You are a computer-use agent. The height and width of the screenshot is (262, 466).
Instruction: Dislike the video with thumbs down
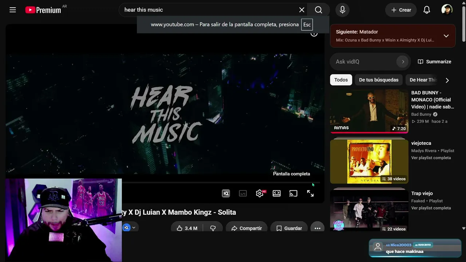(213, 228)
